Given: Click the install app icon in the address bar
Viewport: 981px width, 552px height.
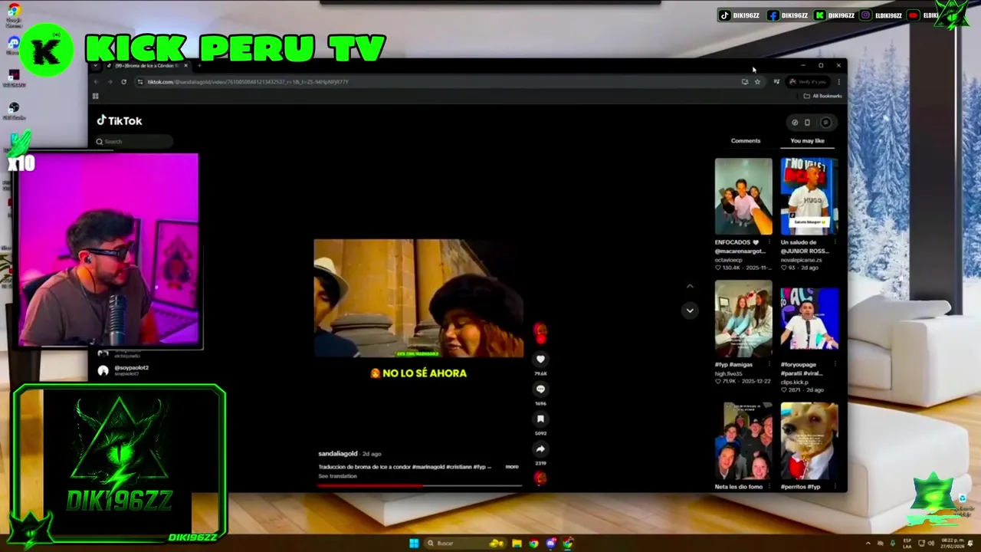Looking at the screenshot, I should click(x=745, y=82).
